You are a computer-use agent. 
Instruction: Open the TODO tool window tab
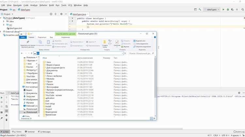pos(17,132)
